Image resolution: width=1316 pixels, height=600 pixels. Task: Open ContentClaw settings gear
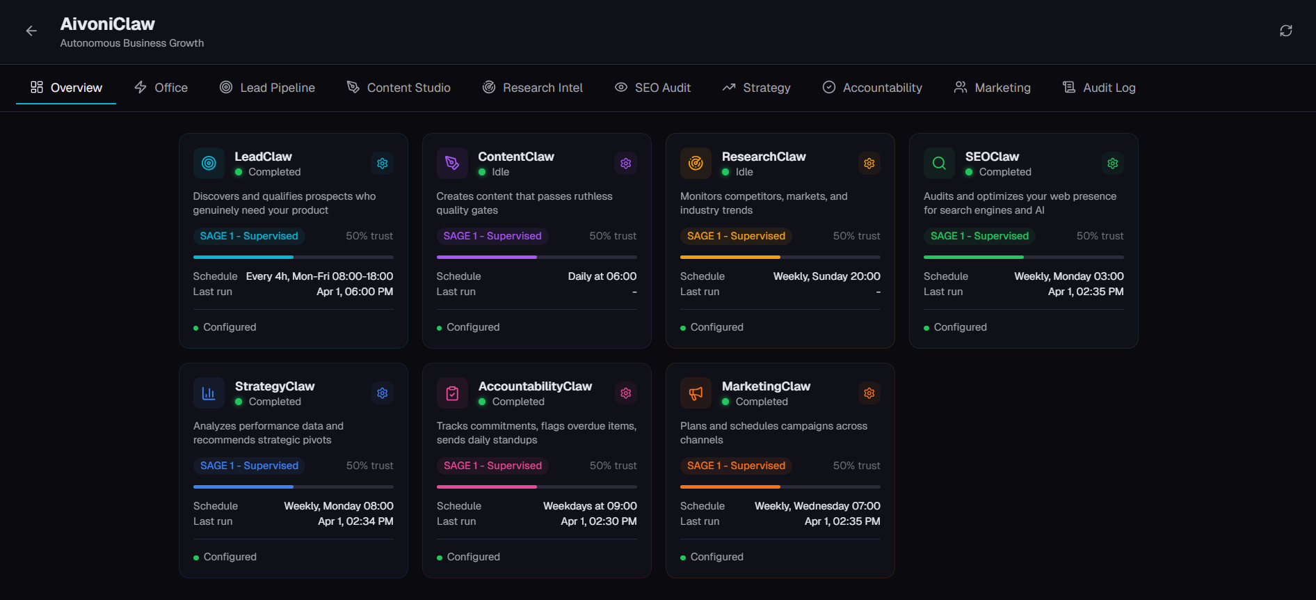coord(626,164)
